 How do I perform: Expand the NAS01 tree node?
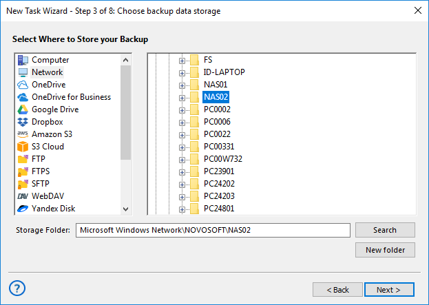pyautogui.click(x=182, y=85)
